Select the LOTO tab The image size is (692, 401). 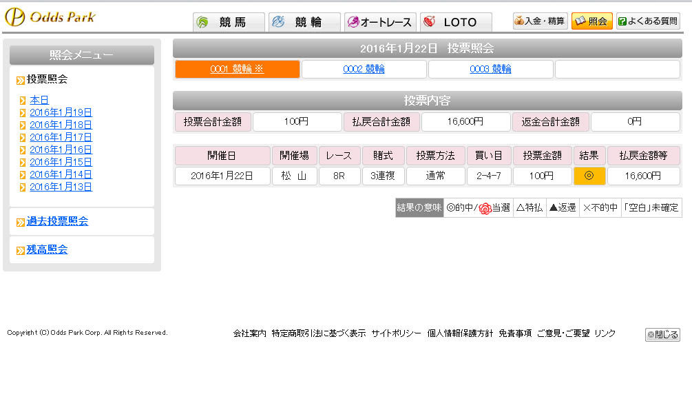click(456, 22)
